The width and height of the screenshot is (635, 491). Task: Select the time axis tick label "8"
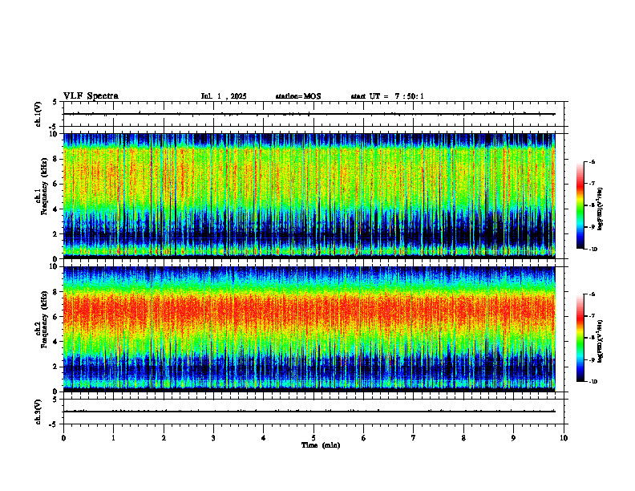pos(463,438)
